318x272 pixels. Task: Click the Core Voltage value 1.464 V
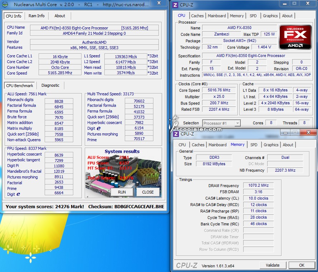(264, 47)
